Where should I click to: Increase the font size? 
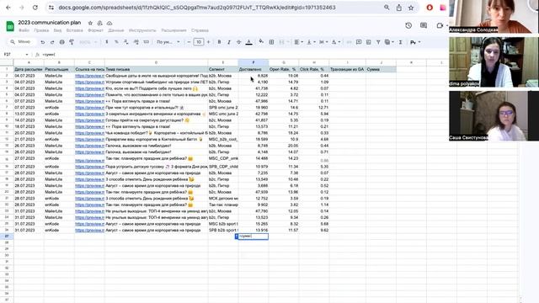click(208, 42)
